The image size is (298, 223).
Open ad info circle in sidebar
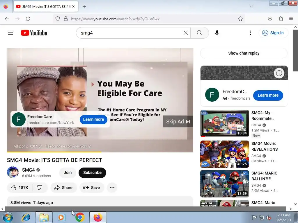[x=279, y=73]
